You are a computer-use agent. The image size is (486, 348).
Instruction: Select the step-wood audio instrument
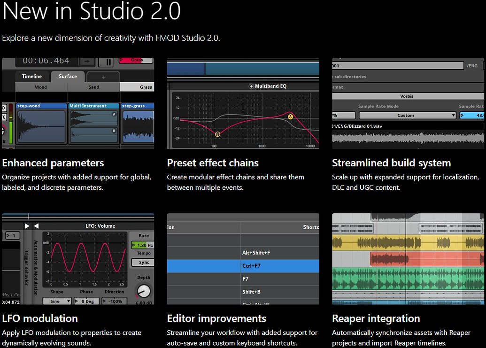point(41,124)
